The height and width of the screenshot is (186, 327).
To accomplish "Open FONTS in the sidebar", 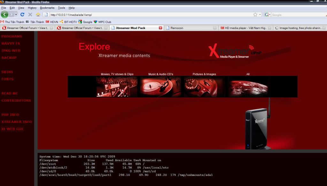I will click(7, 79).
